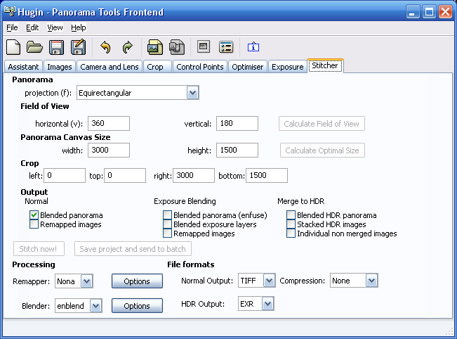
Task: Switch to the Assistant tab
Action: click(23, 67)
